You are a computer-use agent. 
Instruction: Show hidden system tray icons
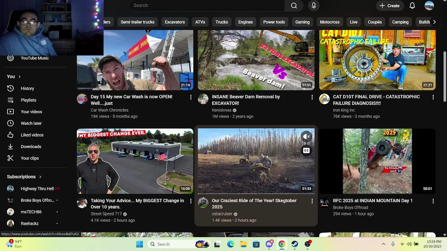point(383,244)
